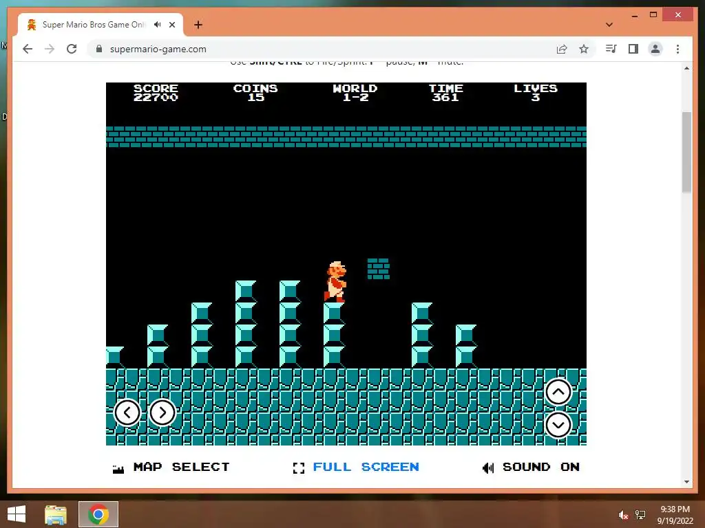Open the media control icon in the toolbar
705x528 pixels.
coord(611,49)
